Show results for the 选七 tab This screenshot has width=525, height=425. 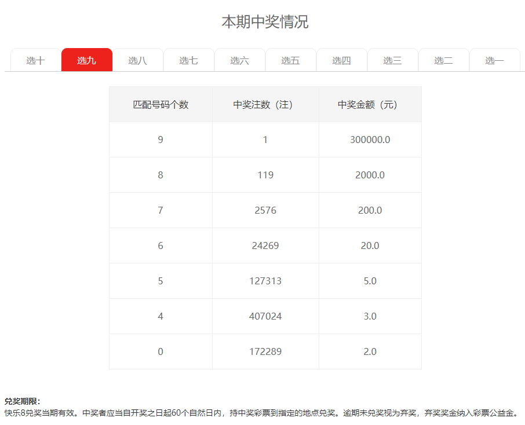189,60
